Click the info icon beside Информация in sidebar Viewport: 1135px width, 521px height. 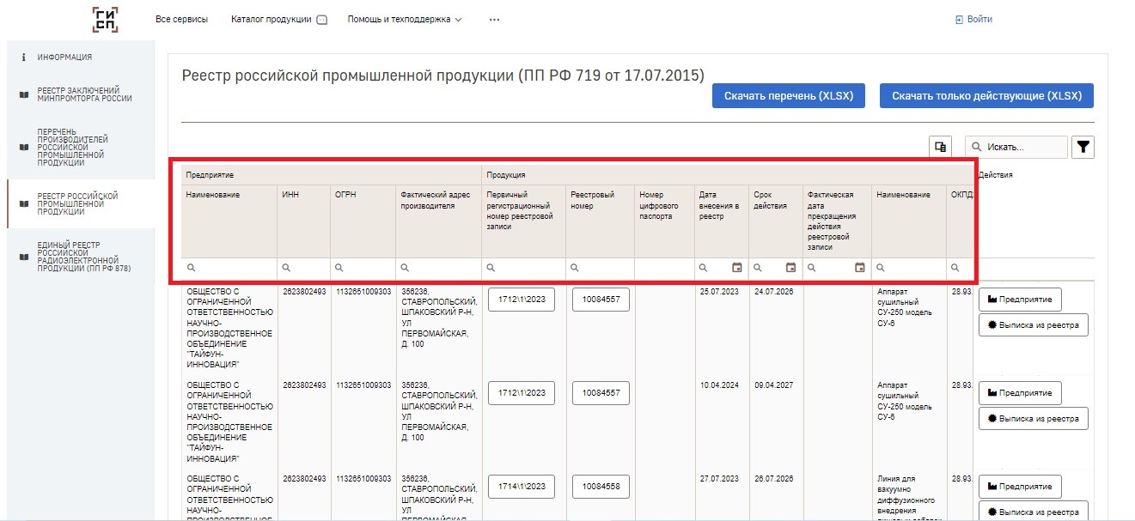[x=23, y=58]
